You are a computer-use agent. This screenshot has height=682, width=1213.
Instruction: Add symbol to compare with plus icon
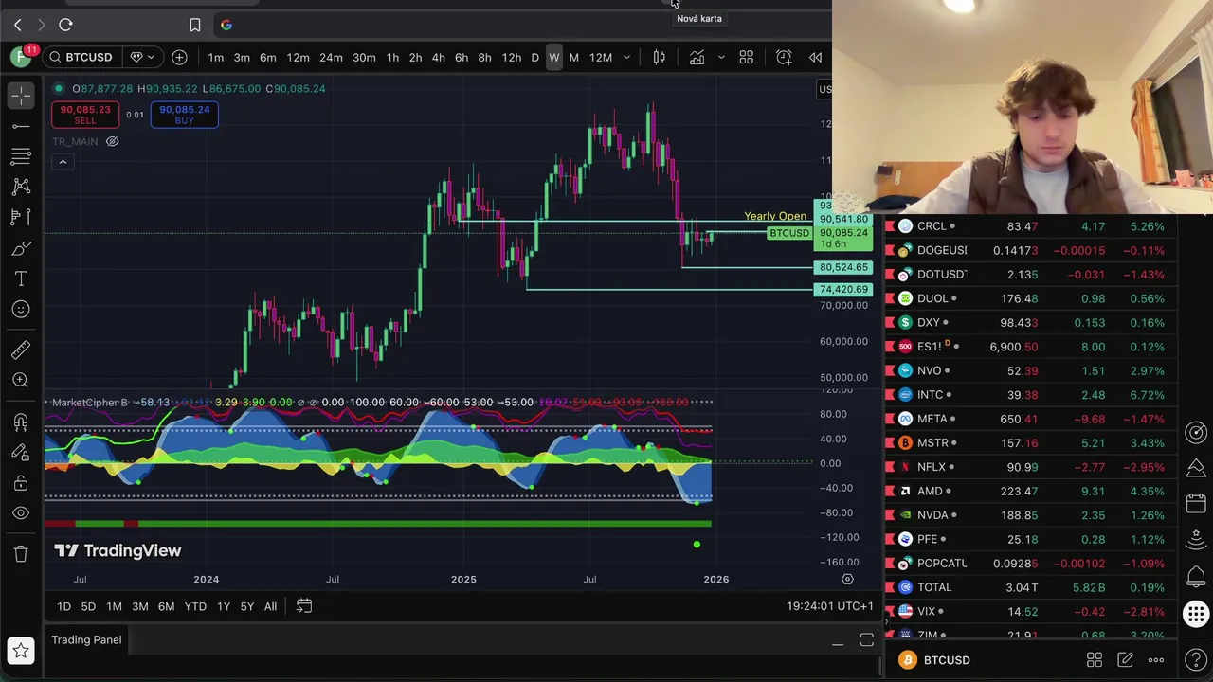(179, 57)
